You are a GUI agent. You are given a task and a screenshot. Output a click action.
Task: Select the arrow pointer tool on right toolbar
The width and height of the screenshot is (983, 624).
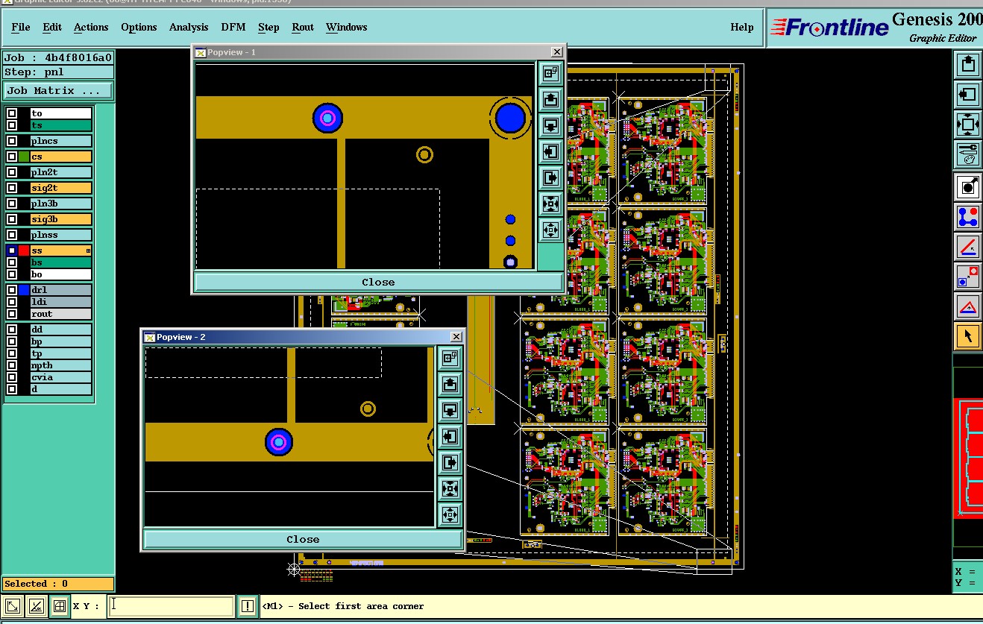click(968, 336)
